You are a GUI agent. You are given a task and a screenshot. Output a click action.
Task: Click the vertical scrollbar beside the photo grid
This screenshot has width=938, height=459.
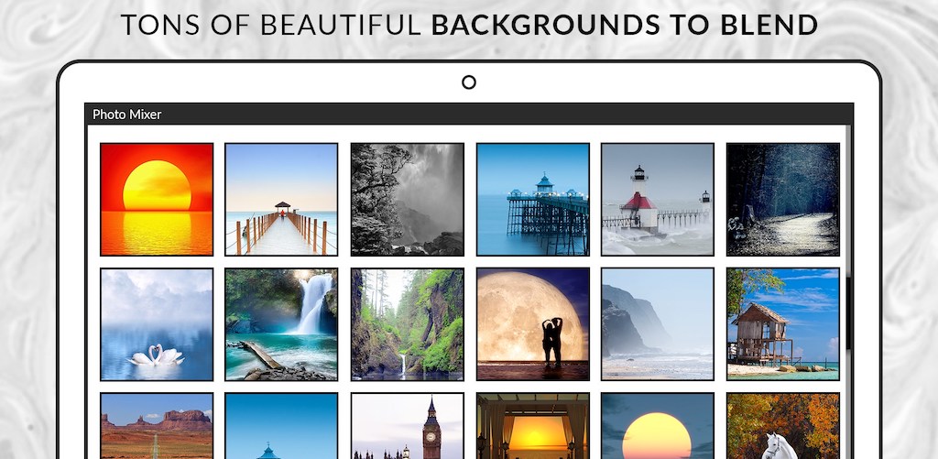click(848, 311)
